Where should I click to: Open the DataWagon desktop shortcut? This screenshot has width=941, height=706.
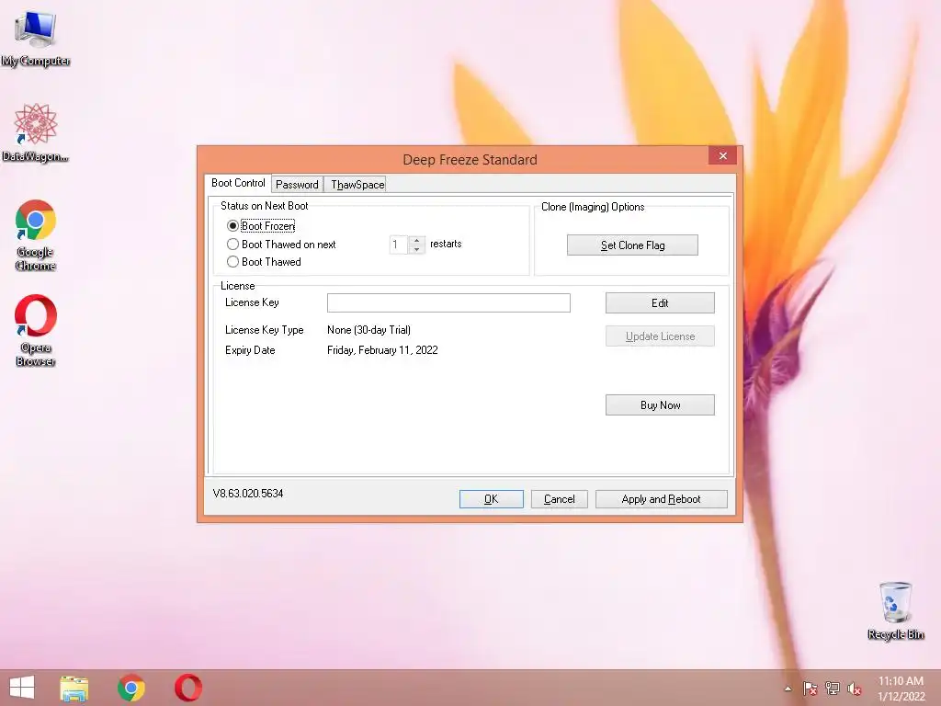tap(36, 132)
